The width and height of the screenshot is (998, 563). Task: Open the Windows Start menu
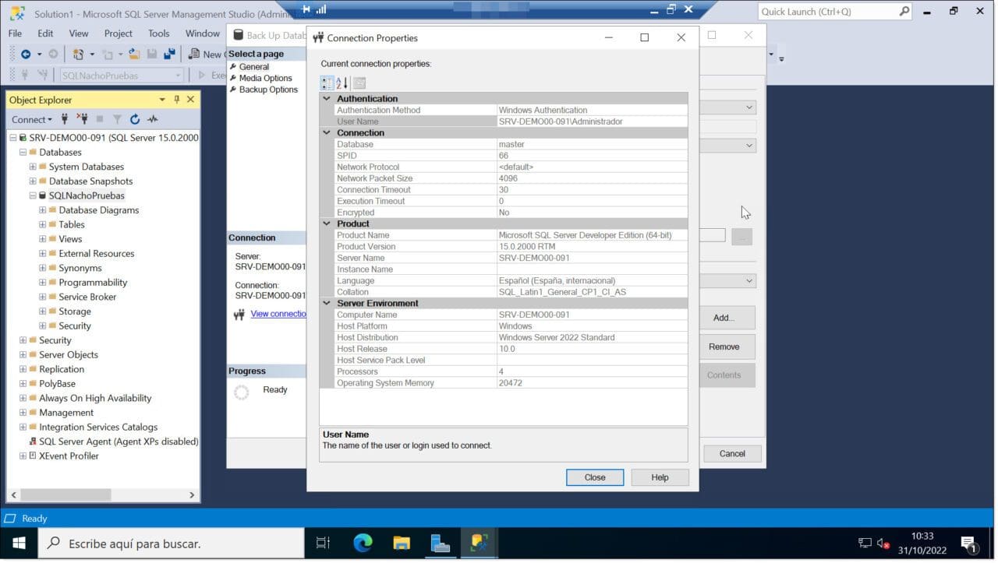click(x=19, y=543)
